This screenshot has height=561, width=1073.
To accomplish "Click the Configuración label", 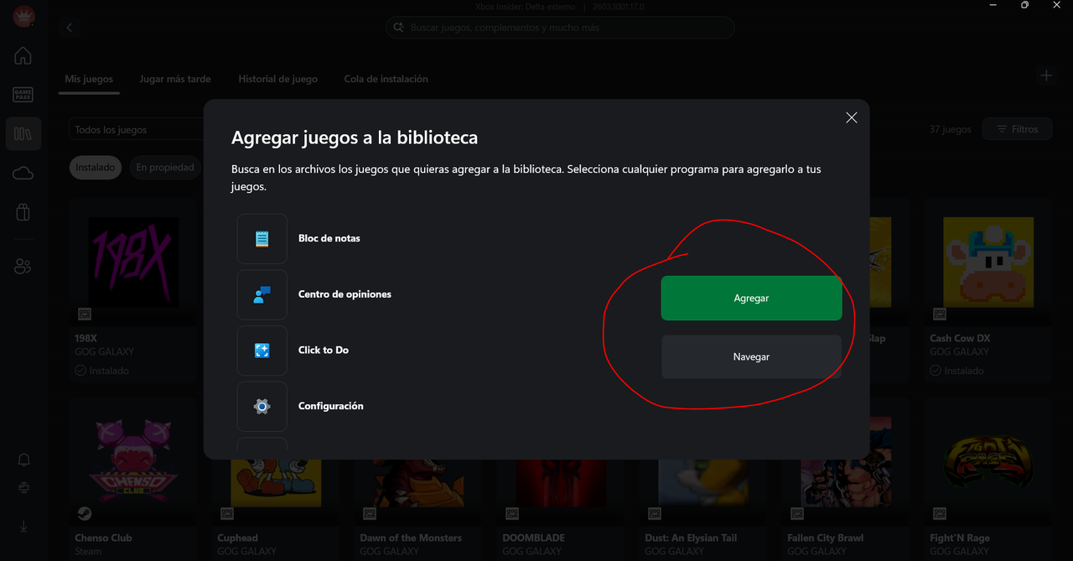I will point(331,406).
